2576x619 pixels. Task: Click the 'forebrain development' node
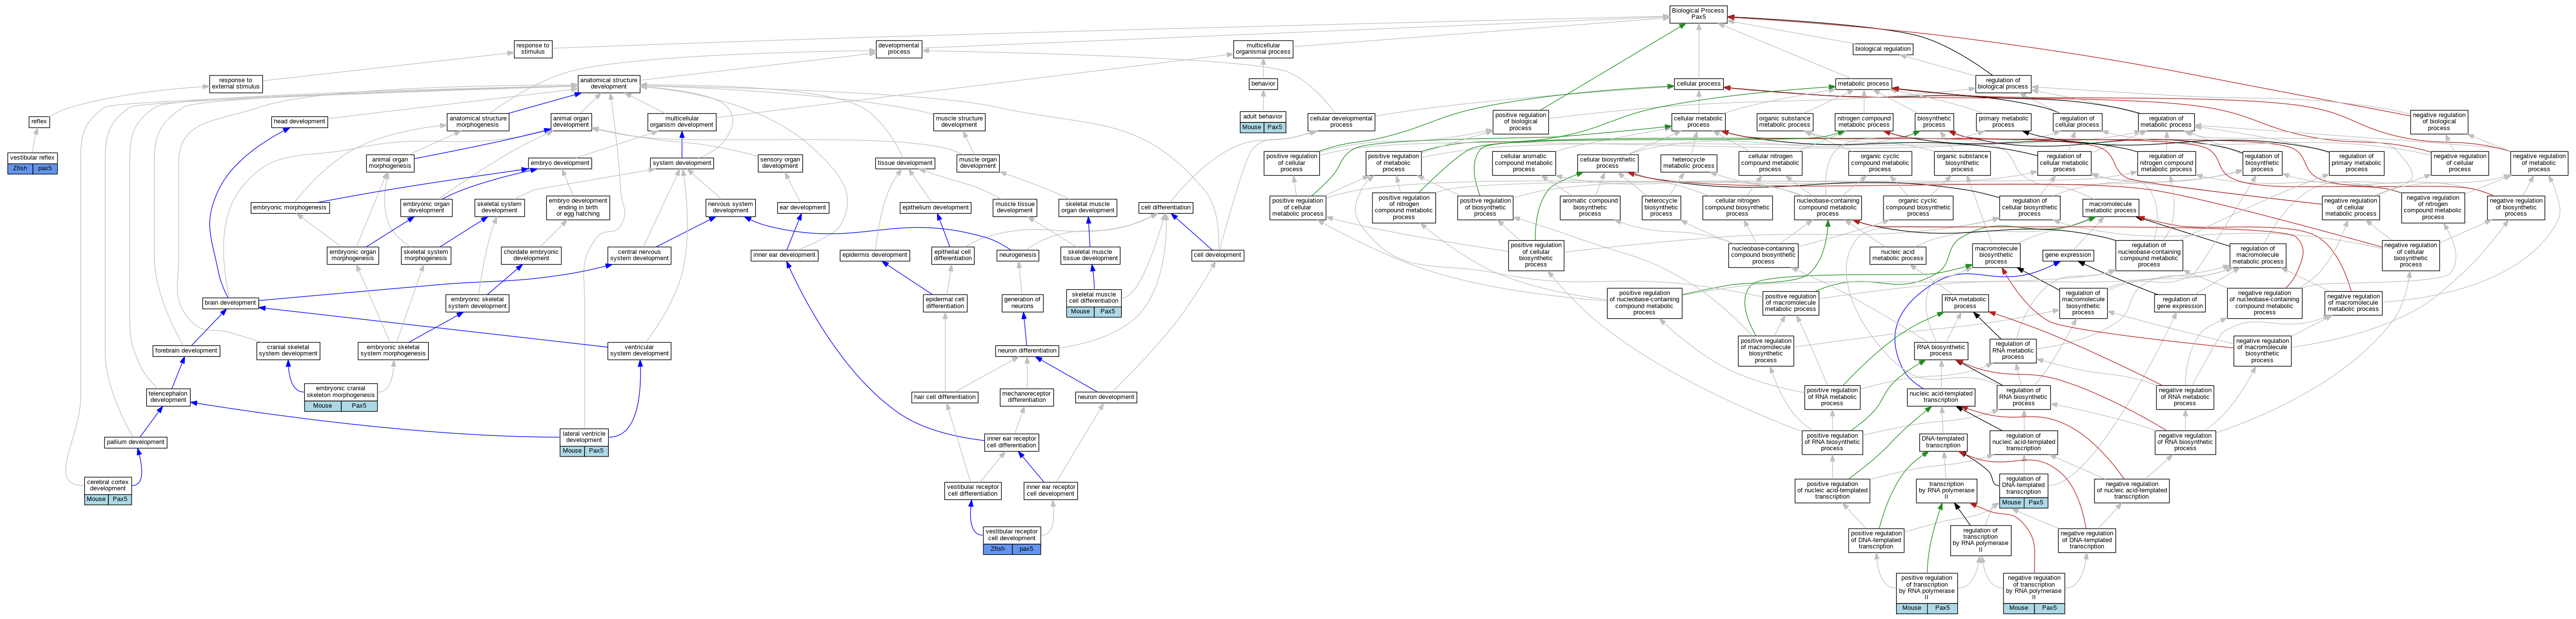[x=186, y=350]
